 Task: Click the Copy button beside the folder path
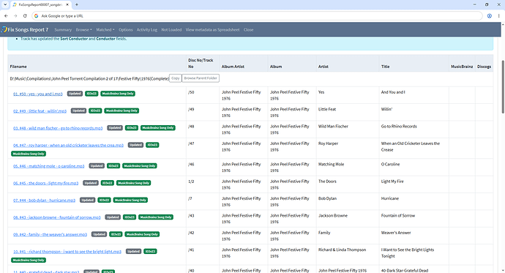tap(176, 78)
